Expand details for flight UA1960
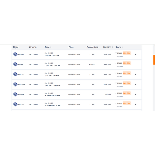Screen dimensions: 155x155 click(135, 54)
